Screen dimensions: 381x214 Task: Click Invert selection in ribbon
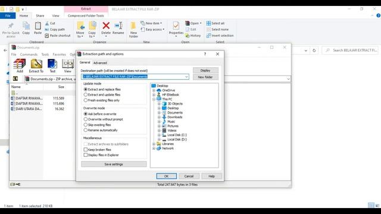point(220,36)
